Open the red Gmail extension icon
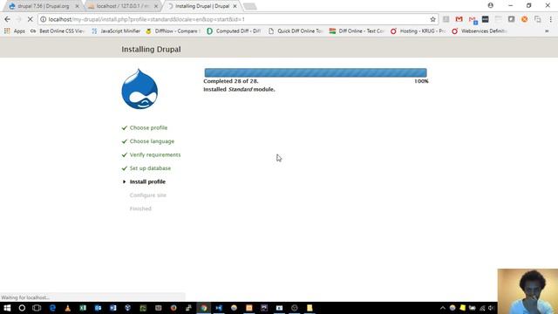The width and height of the screenshot is (558, 314). tap(459, 19)
